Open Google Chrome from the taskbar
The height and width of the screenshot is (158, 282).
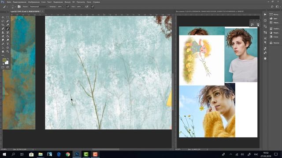(68, 154)
